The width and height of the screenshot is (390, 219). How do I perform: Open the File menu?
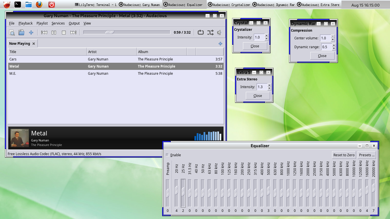click(12, 23)
